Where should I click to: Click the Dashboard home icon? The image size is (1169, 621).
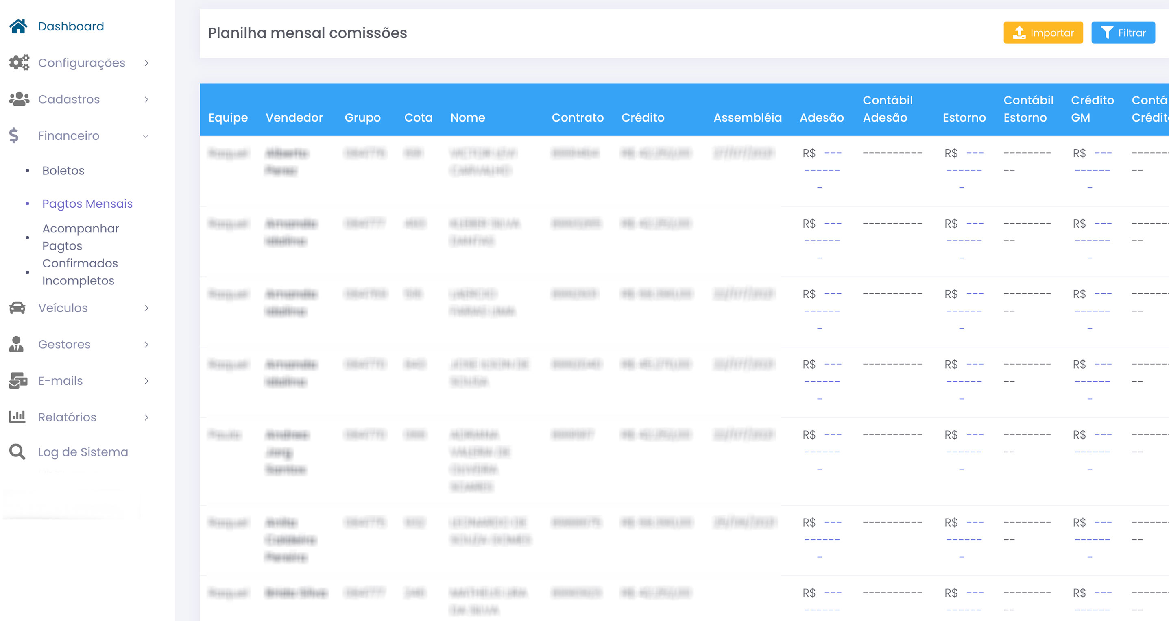coord(19,26)
